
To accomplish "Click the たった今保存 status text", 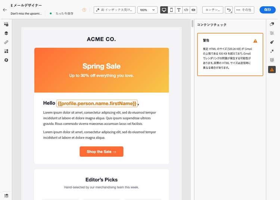I will coord(65,13).
